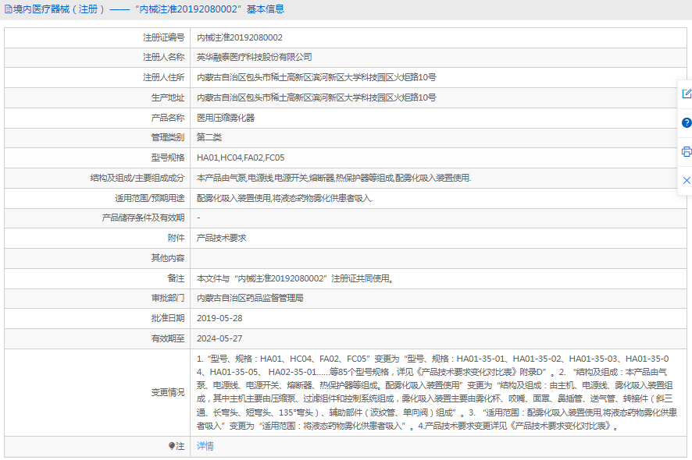Image resolution: width=692 pixels, height=460 pixels.
Task: Select product name 医用压缩雾化器
Action: click(226, 118)
